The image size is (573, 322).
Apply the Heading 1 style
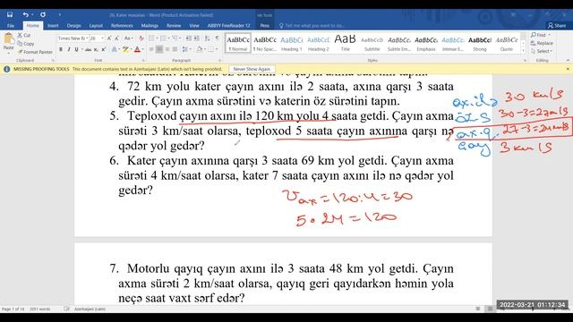pos(291,43)
